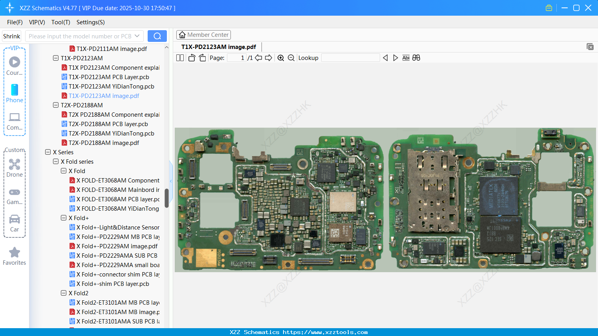
Task: Click the binoculars search icon
Action: coord(416,58)
